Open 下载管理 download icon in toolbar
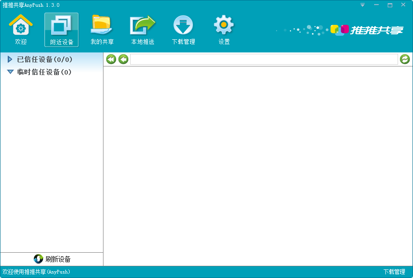The image size is (413, 278). (183, 29)
